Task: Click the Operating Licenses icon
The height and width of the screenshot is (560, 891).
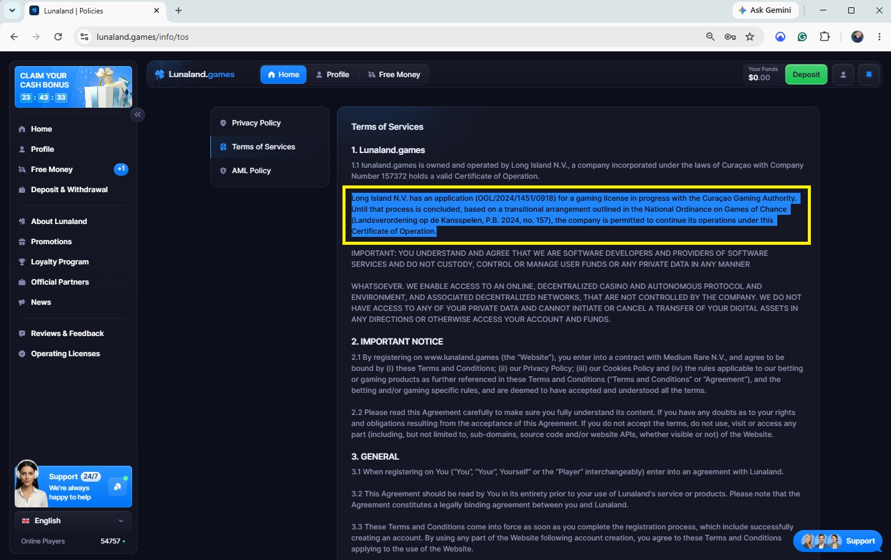Action: [x=22, y=354]
